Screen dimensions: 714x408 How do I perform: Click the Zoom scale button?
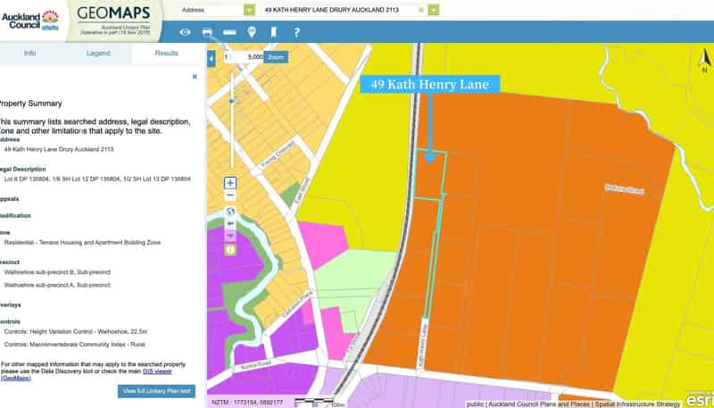coord(276,57)
